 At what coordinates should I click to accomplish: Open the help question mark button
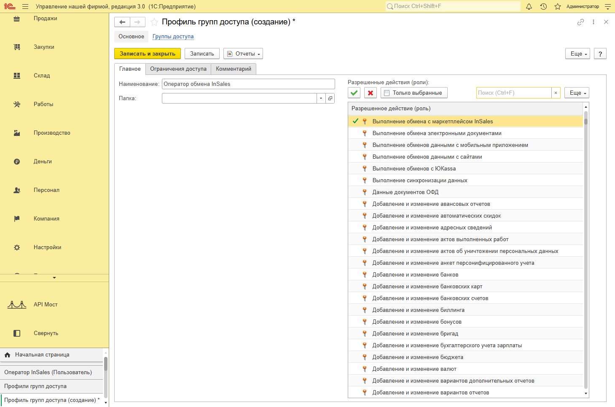(600, 54)
